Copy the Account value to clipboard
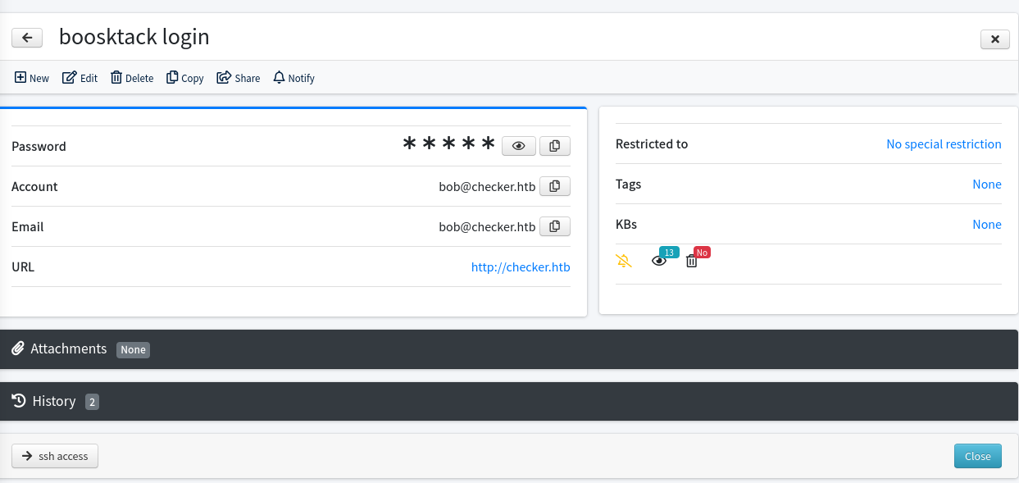This screenshot has height=483, width=1019. 555,186
